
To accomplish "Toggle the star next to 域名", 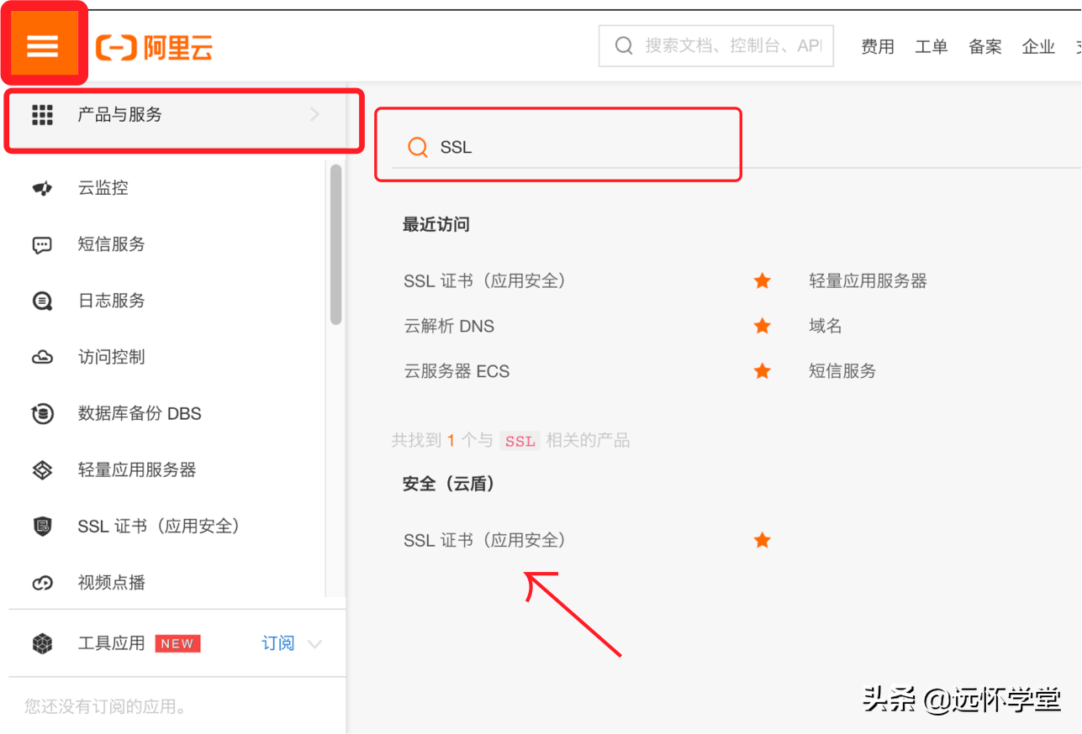I will pos(763,326).
